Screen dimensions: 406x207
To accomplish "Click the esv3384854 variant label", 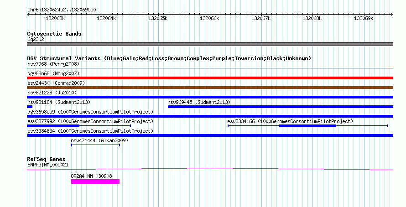I will click(x=90, y=131).
